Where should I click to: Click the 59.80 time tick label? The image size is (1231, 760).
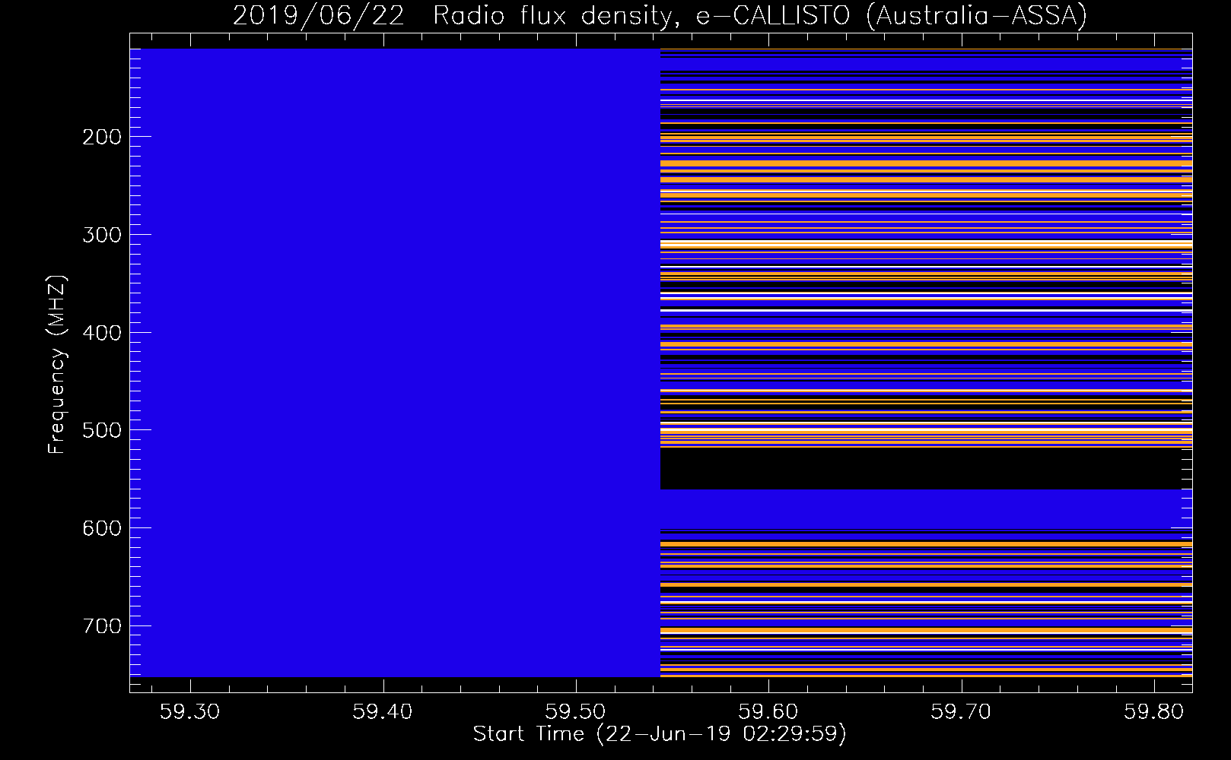click(1155, 711)
